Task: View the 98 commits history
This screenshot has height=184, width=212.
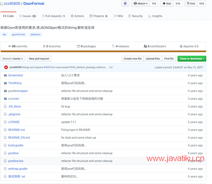Action: pos(18,46)
